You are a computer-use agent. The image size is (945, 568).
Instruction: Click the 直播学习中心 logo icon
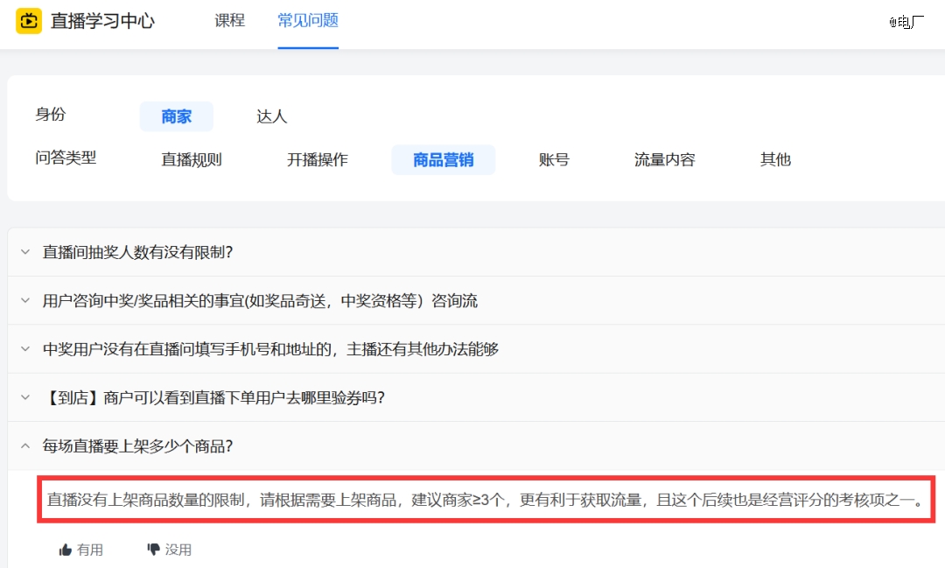(29, 20)
